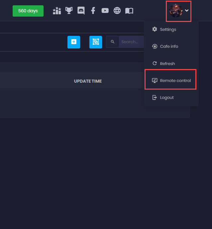Choose Logout from the menu
212x229 pixels.
[x=171, y=98]
